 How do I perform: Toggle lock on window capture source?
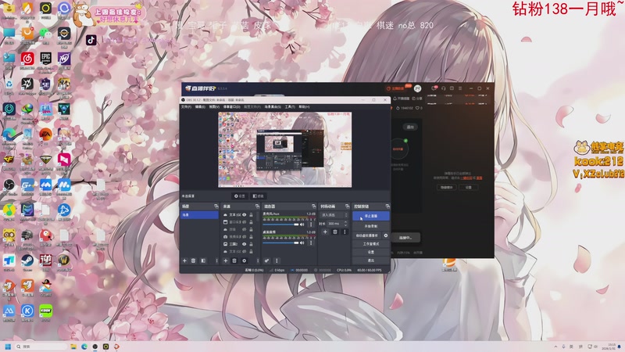tap(251, 222)
